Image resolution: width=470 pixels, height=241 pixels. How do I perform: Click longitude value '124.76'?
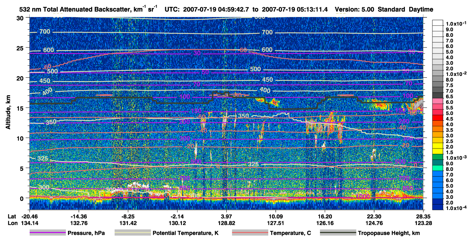(374, 223)
